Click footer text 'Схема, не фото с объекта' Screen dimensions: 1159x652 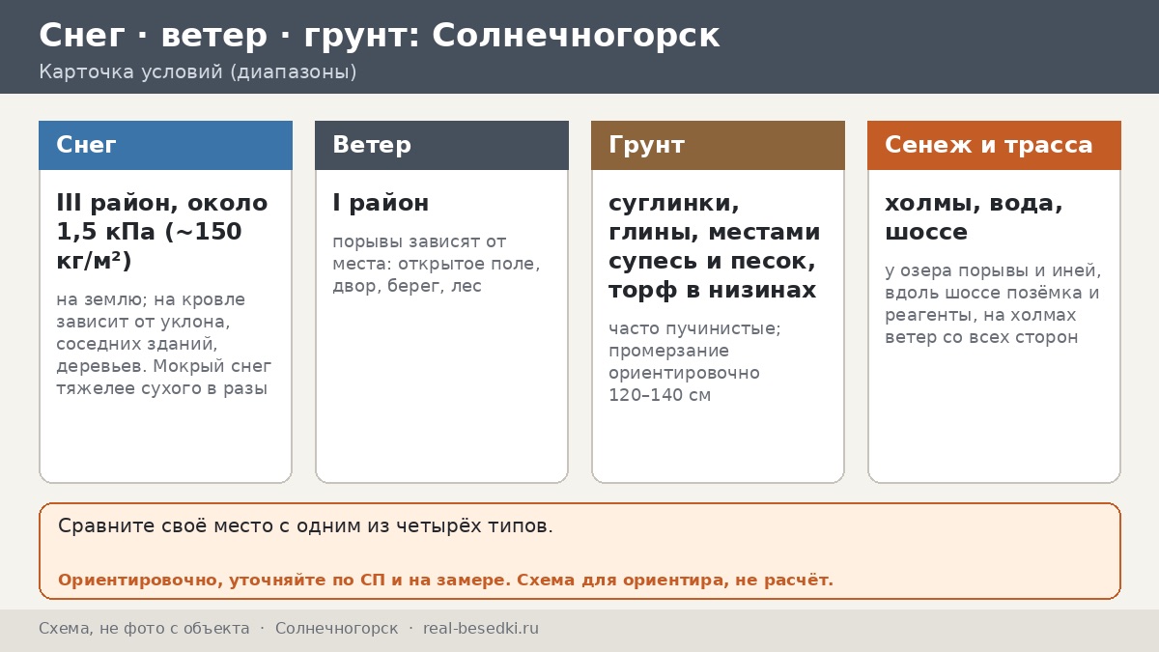(x=144, y=628)
